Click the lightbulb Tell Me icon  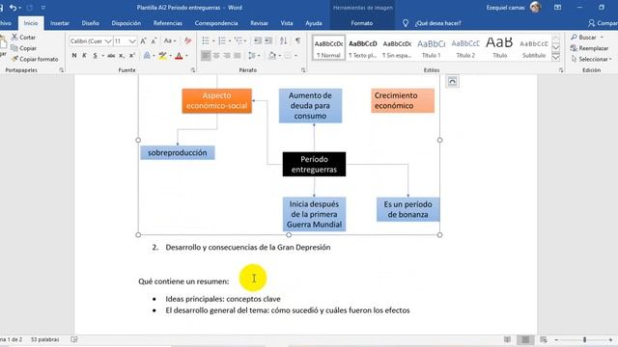point(406,23)
